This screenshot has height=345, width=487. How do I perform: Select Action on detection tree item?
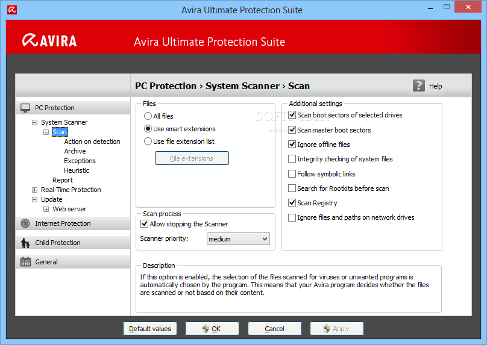92,141
